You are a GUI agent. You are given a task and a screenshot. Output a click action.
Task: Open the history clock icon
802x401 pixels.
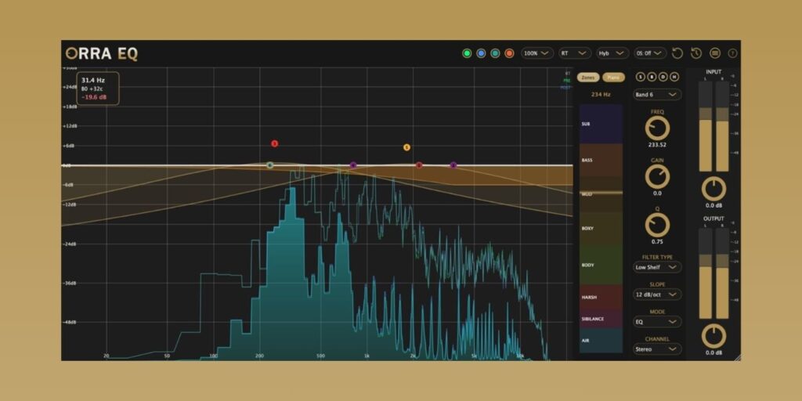pos(696,53)
